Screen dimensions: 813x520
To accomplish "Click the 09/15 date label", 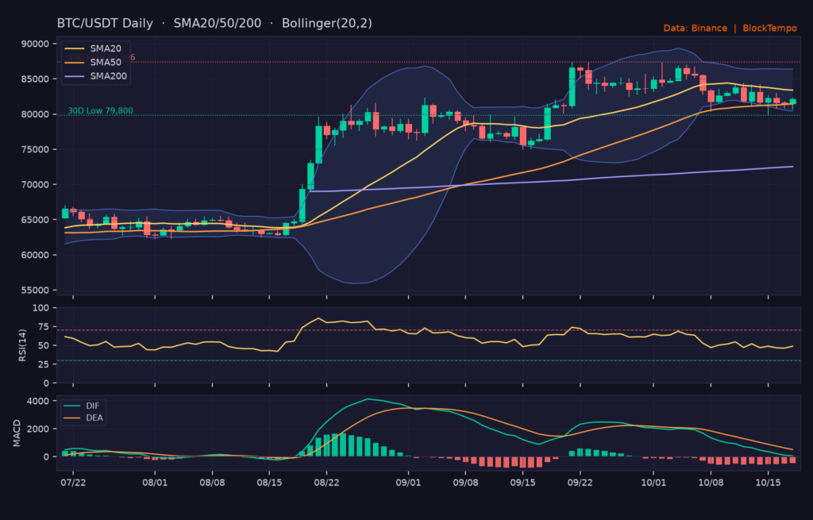I will coord(522,483).
